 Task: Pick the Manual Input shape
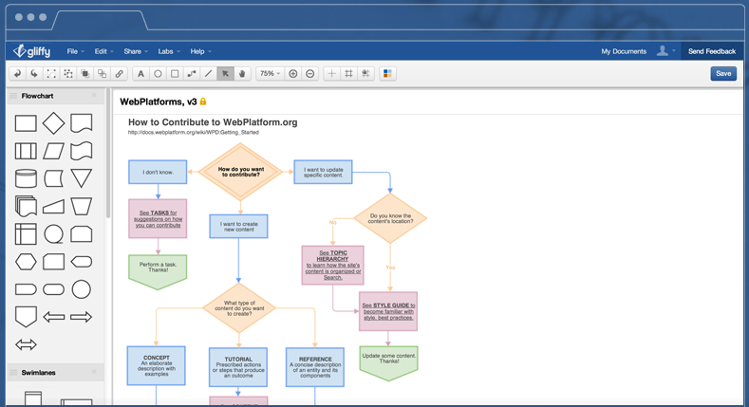pos(53,206)
